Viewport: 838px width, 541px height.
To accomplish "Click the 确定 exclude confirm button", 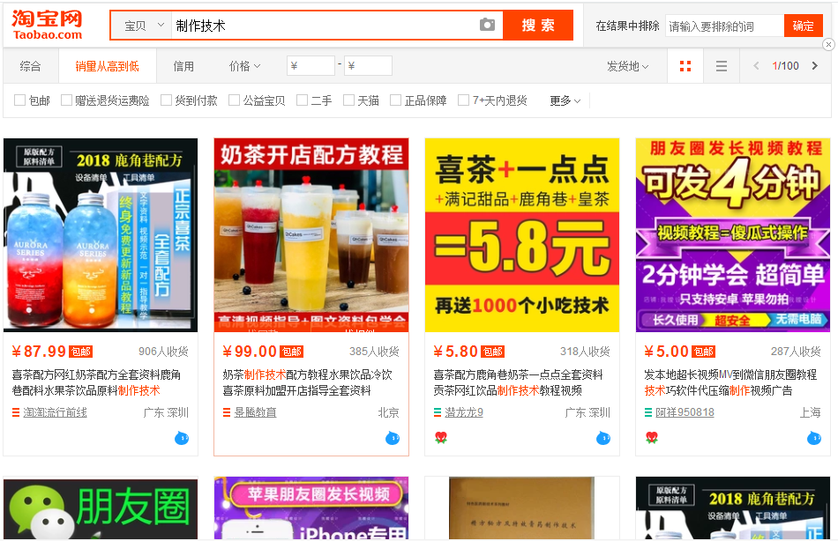I will tap(803, 26).
